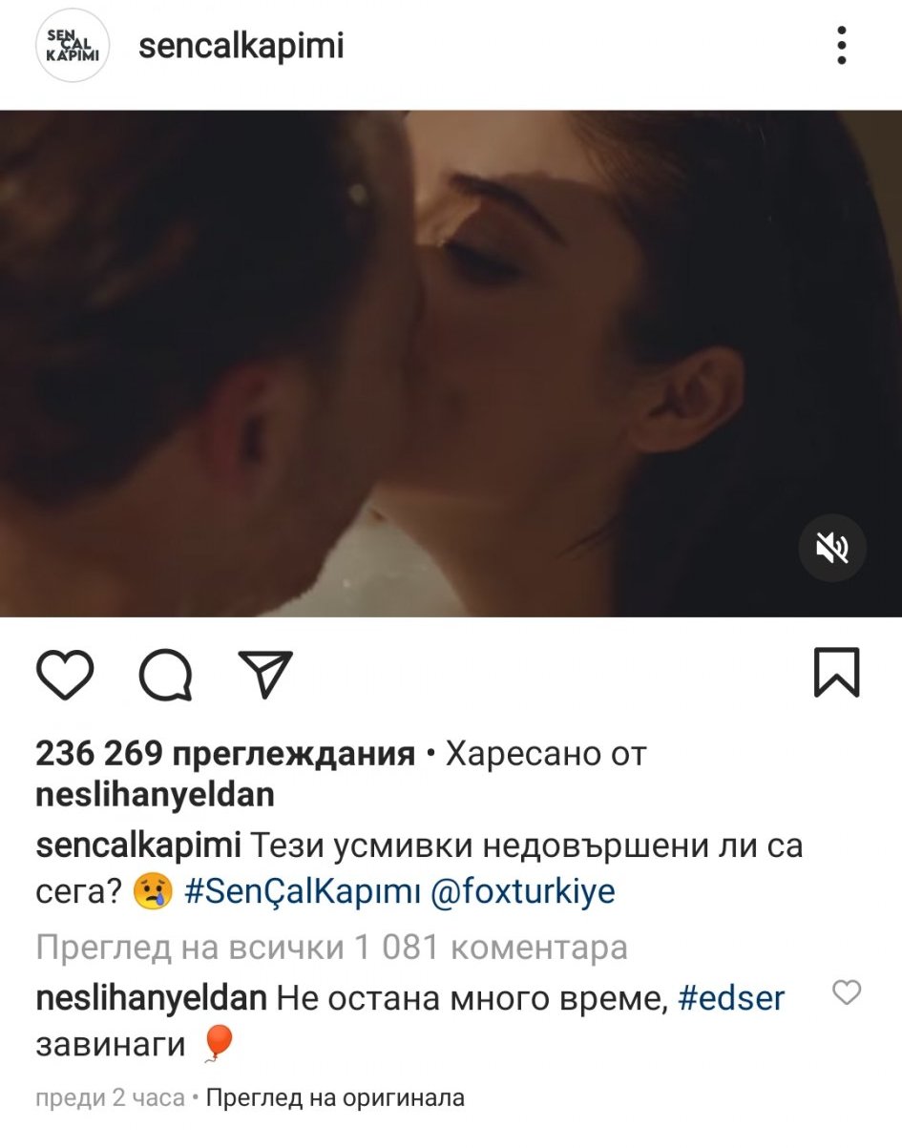Screen dimensions: 902x1148
Task: View the 236 269 views count details
Action: coord(225,755)
